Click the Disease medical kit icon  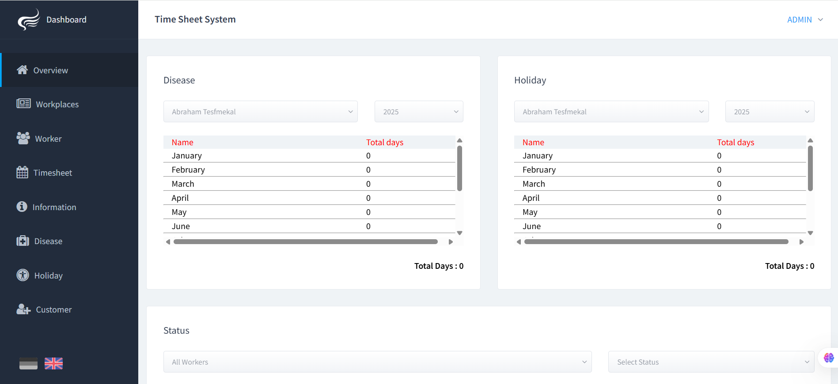coord(23,241)
